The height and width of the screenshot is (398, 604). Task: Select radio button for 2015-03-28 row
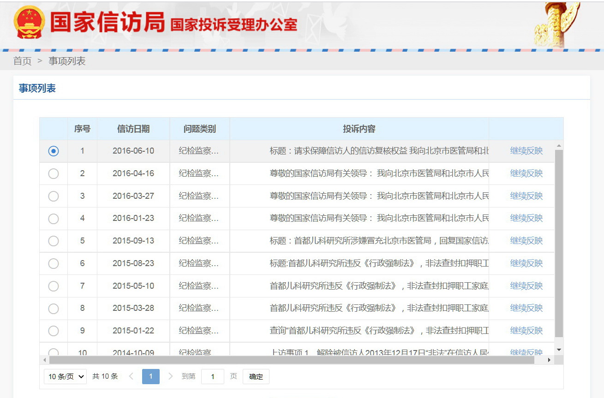point(54,308)
